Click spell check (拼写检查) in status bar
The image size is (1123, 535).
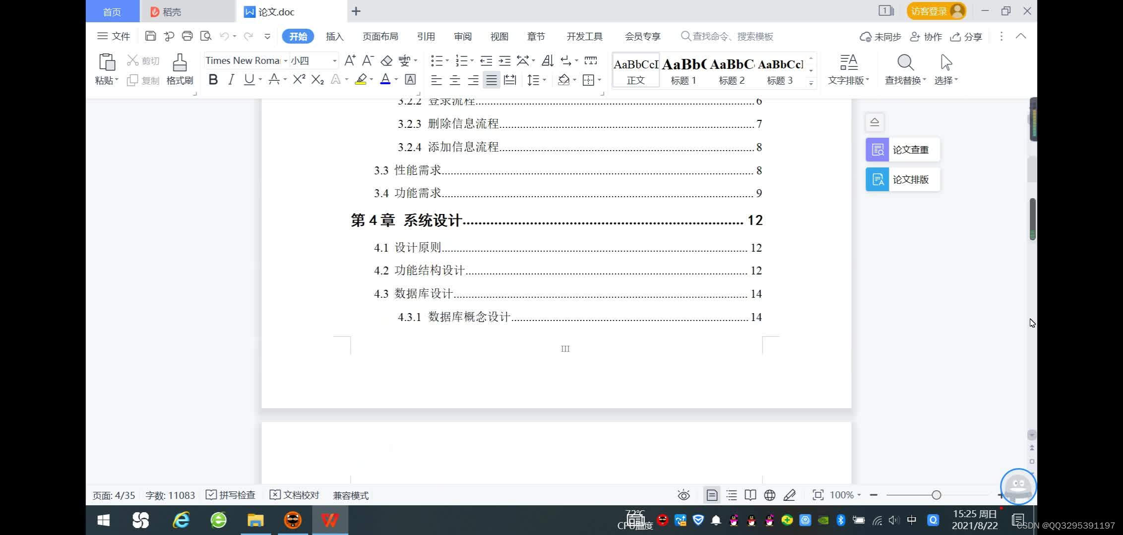pos(231,495)
